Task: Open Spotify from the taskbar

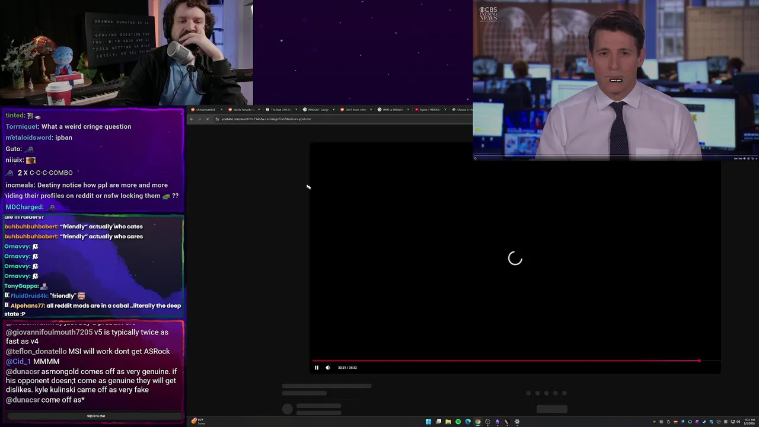Action: pyautogui.click(x=458, y=422)
